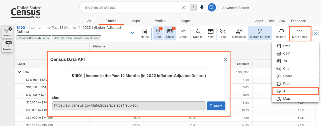Screen dimensions: 321x126
Task: Click the S1901 table ID link
Action: tap(22, 28)
